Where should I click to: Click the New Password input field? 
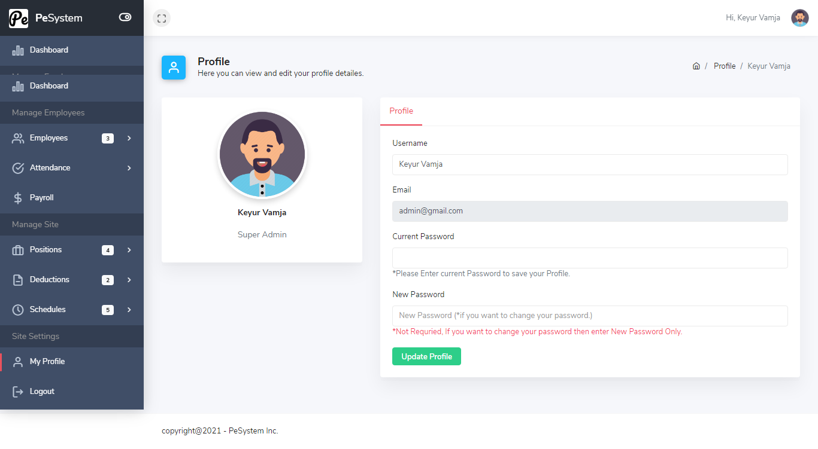[589, 316]
